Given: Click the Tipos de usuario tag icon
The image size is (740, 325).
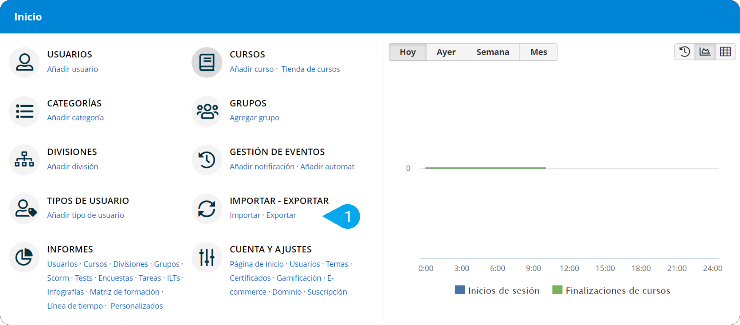Looking at the screenshot, I should [x=24, y=209].
